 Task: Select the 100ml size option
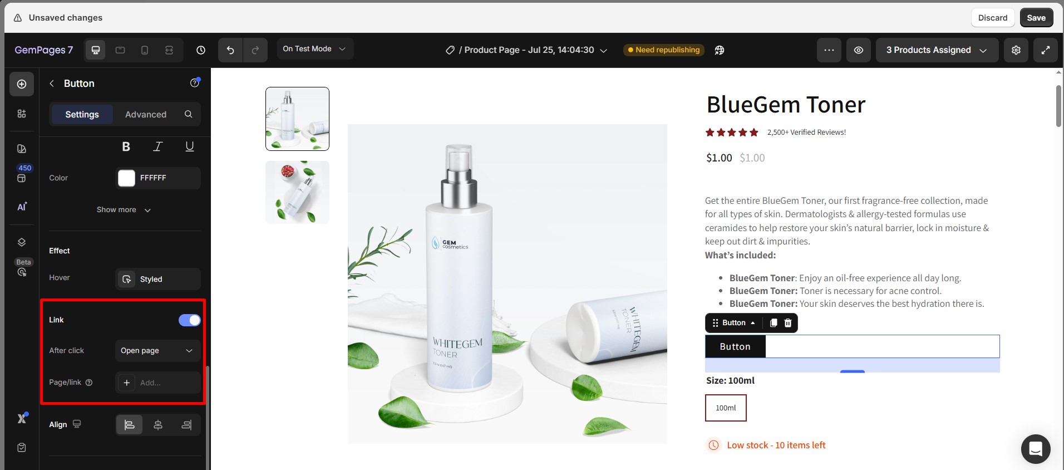[726, 408]
